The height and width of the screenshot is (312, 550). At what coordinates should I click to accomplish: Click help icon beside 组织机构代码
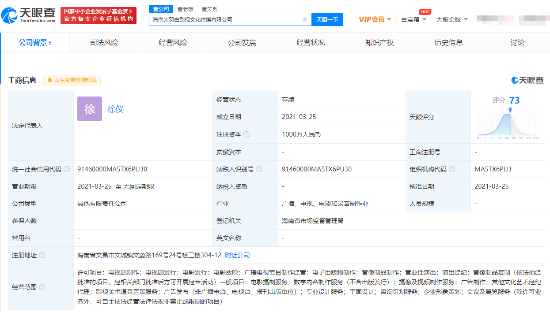click(452, 169)
